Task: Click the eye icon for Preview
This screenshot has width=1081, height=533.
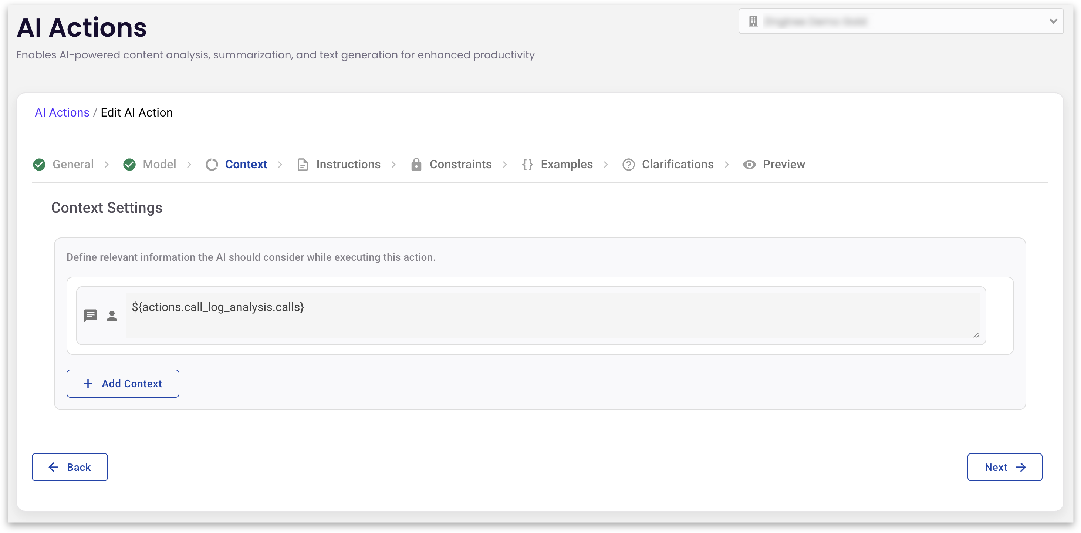Action: [x=749, y=165]
